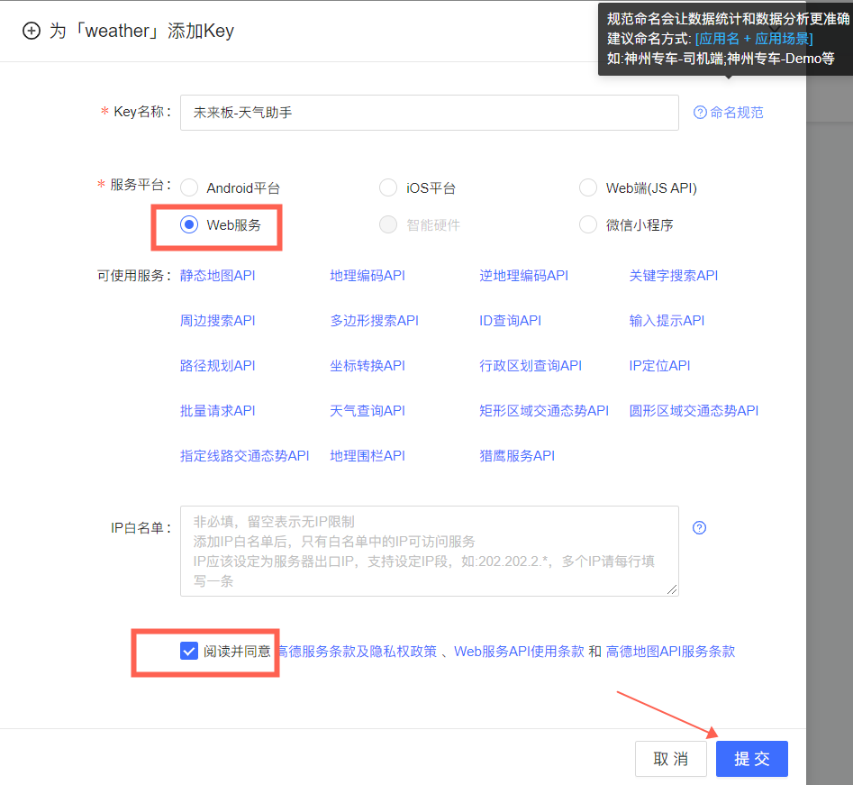Select the Web端(JS API) radio button
The image size is (853, 785).
588,187
